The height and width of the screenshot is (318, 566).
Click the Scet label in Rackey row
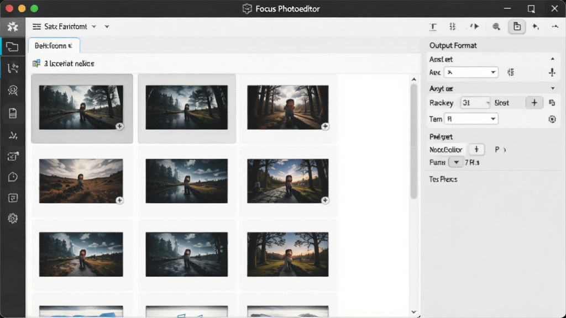(502, 103)
